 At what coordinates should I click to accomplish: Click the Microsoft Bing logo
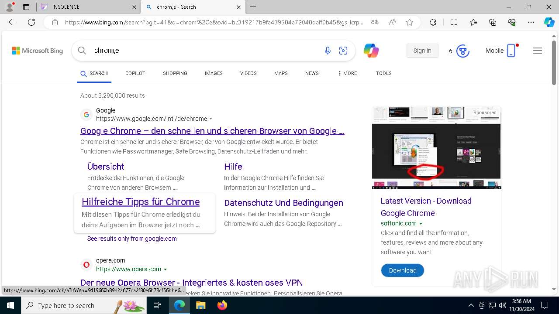[x=38, y=51]
